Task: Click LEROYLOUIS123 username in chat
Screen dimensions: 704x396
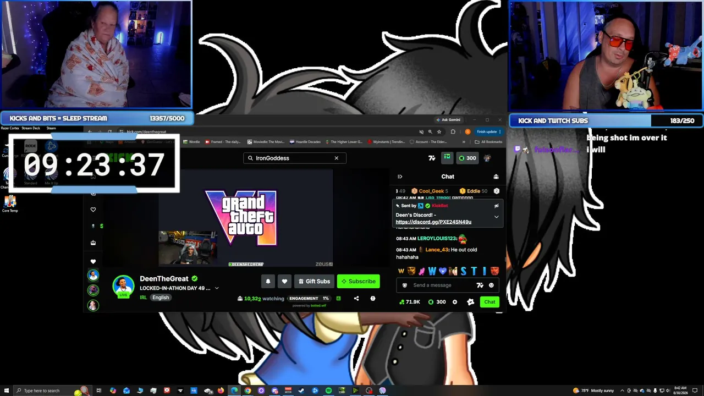Action: [437, 239]
